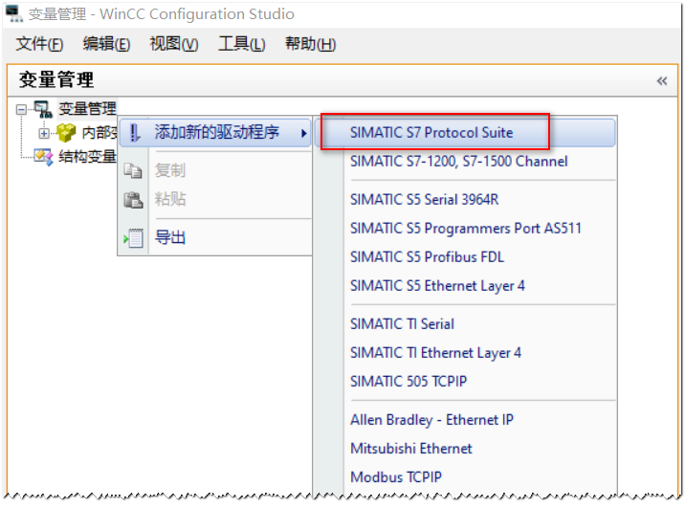Collapse the 变量管理 tree root node

pyautogui.click(x=21, y=109)
